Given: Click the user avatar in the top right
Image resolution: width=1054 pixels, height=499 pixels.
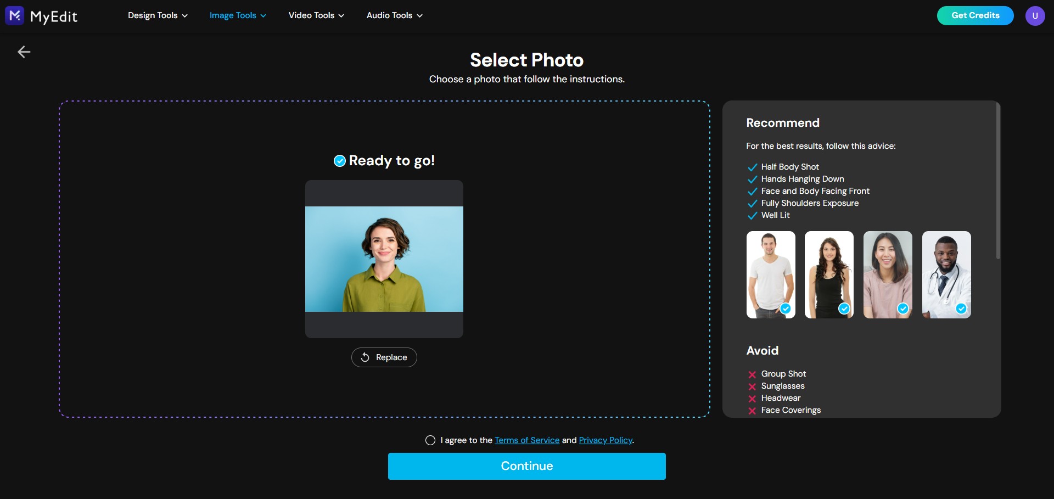Looking at the screenshot, I should [x=1035, y=15].
